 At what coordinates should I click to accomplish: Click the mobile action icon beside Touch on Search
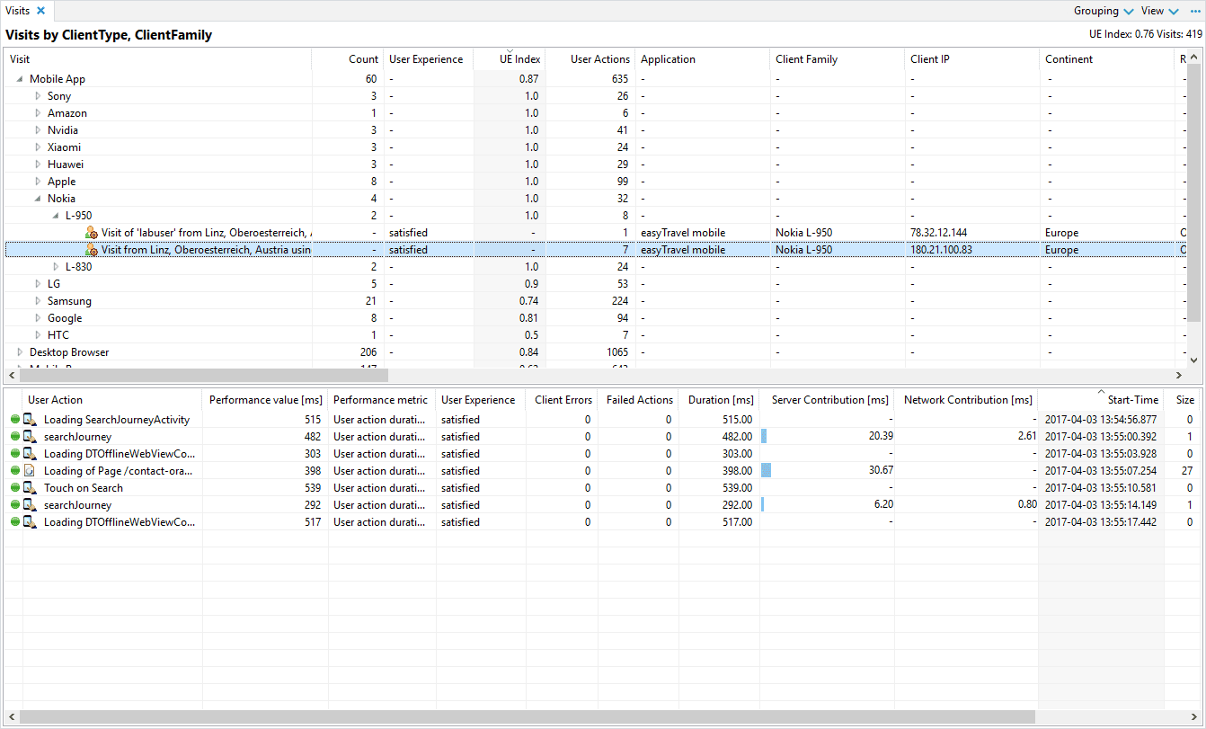30,488
